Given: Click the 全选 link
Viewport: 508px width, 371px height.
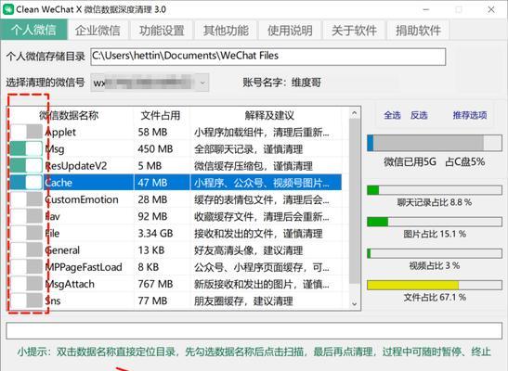Looking at the screenshot, I should coord(392,115).
